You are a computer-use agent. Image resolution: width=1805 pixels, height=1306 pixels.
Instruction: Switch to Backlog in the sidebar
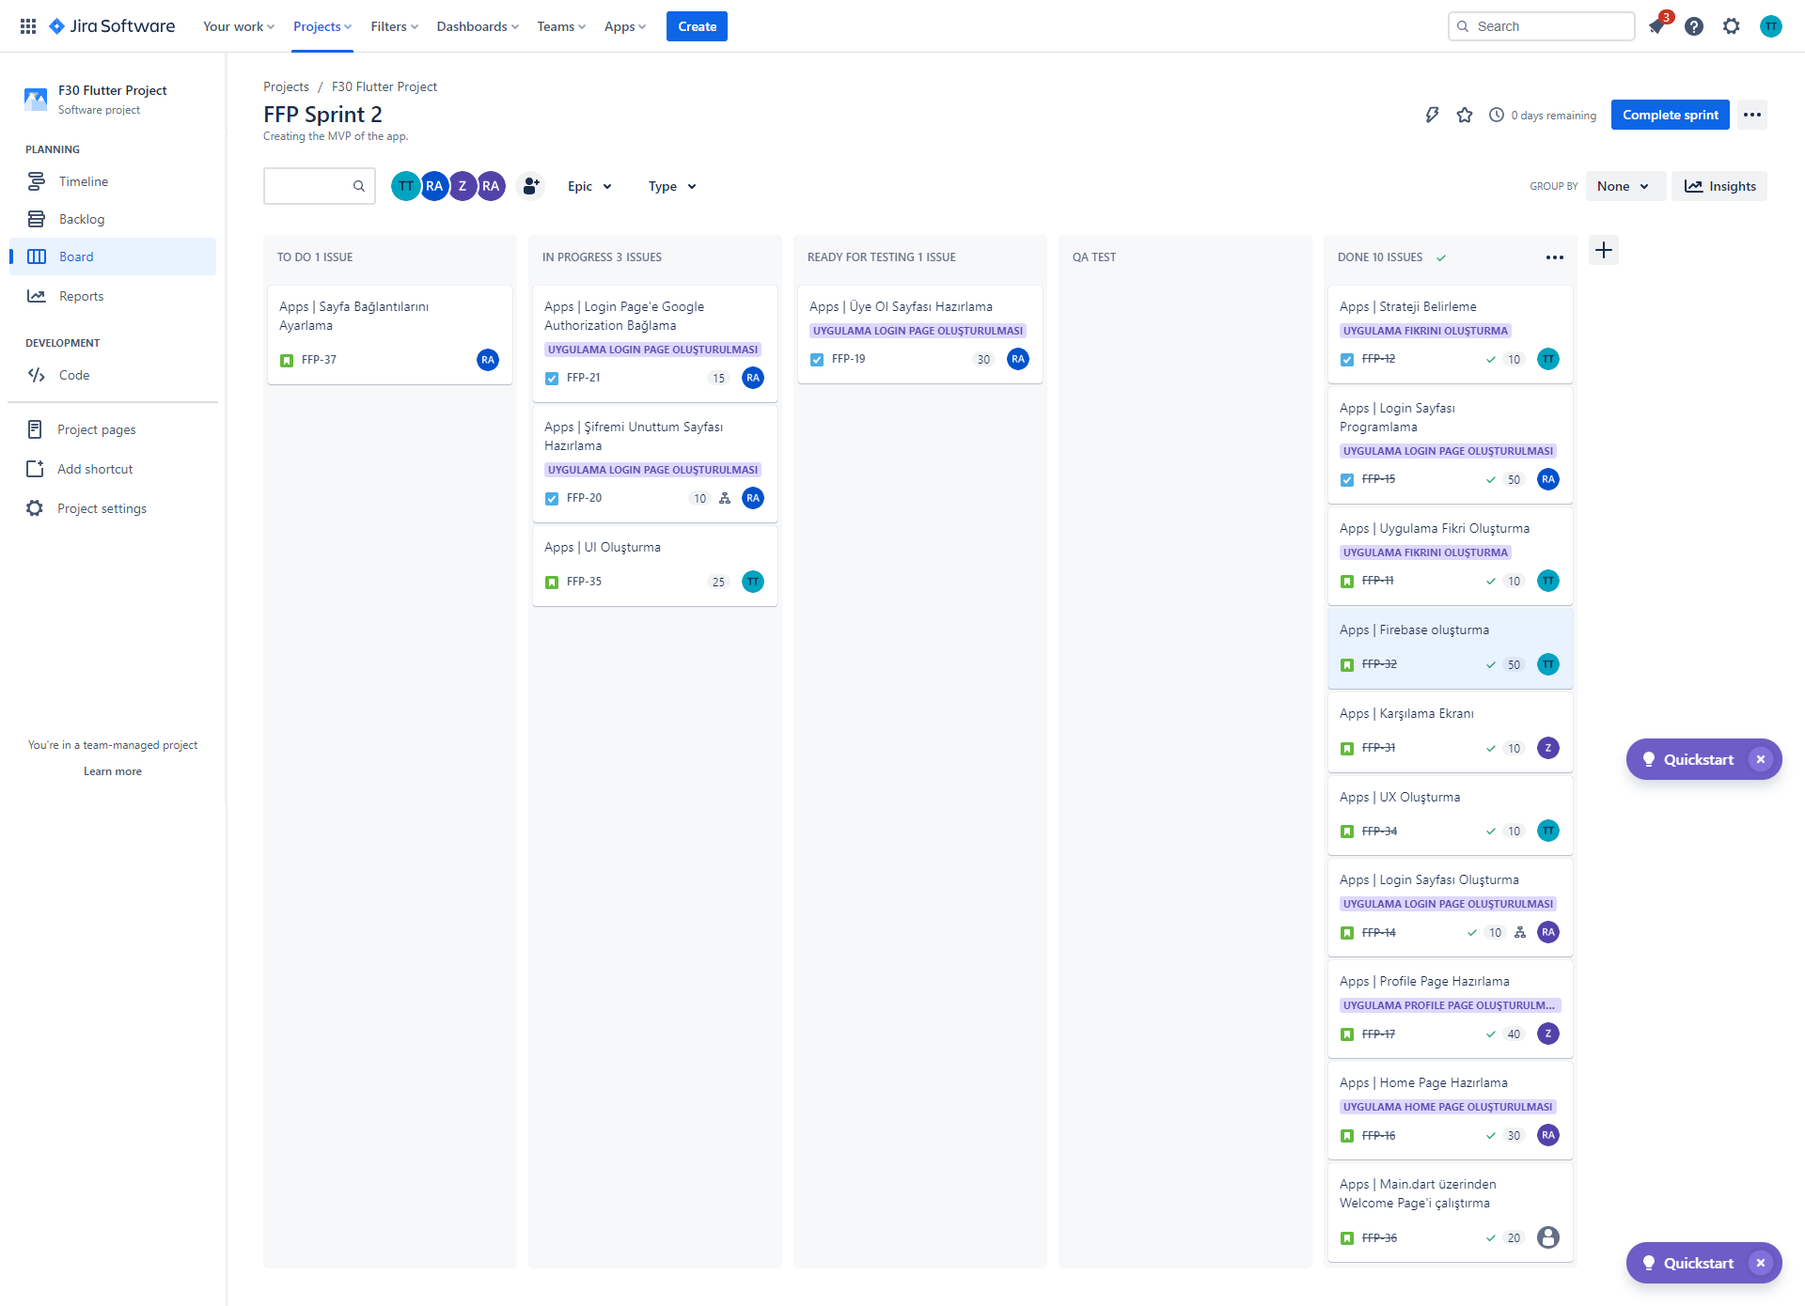(x=80, y=219)
